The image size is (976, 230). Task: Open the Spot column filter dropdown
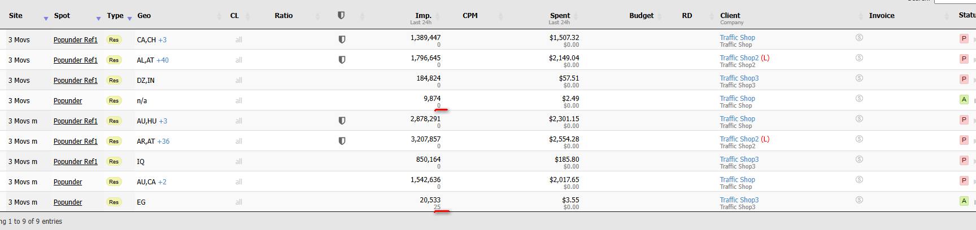[98, 19]
